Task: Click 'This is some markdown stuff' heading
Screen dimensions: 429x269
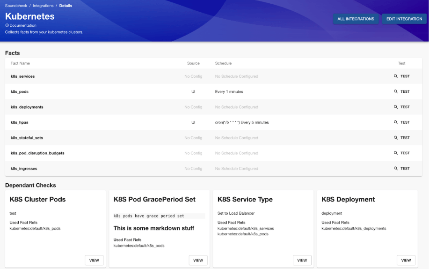Action: tap(154, 228)
